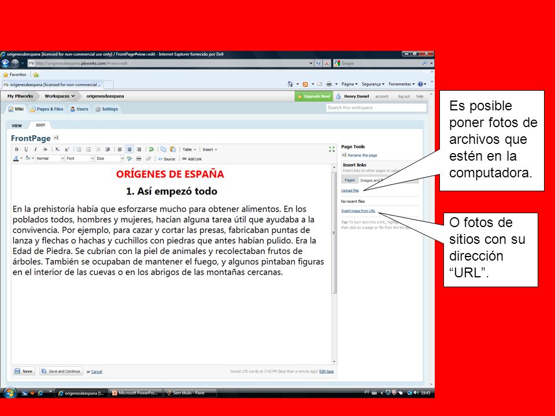Apply underline formatting with the U icon
The image size is (555, 416).
[x=26, y=149]
